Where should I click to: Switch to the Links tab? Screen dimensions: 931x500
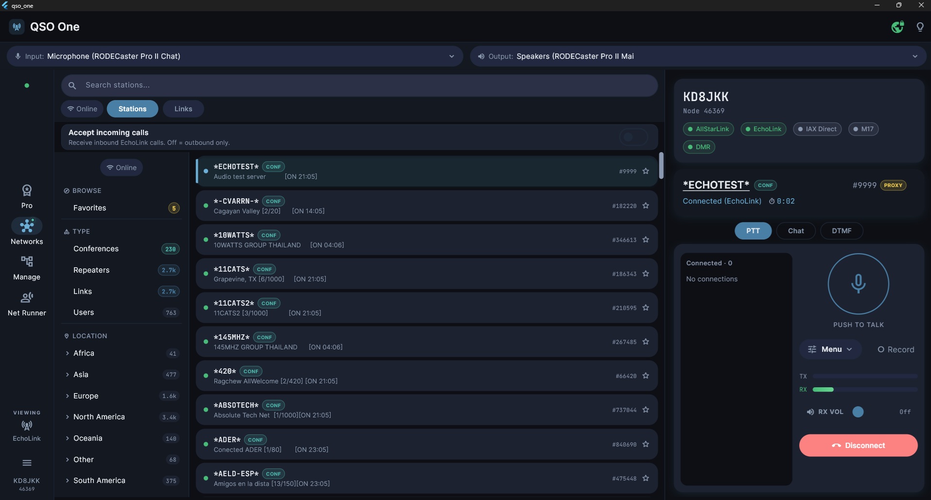pos(183,109)
